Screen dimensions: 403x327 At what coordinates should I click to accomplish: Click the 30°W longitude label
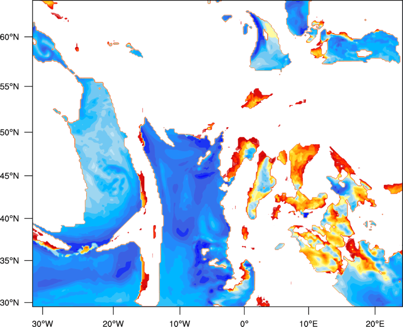click(x=43, y=323)
